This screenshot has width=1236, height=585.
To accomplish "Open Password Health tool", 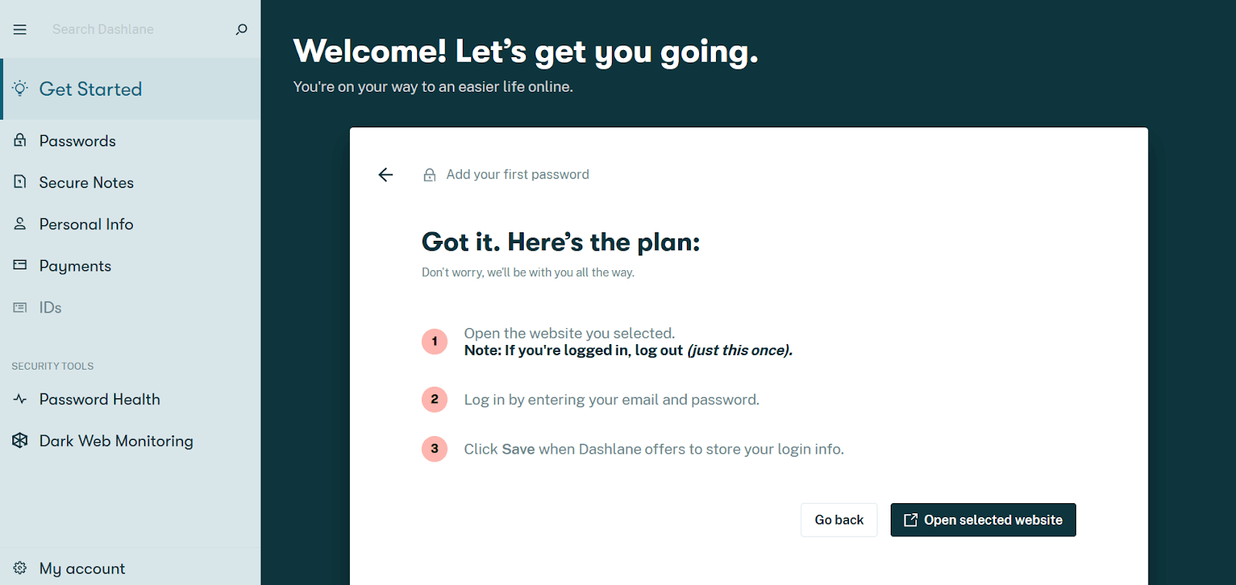I will (100, 400).
